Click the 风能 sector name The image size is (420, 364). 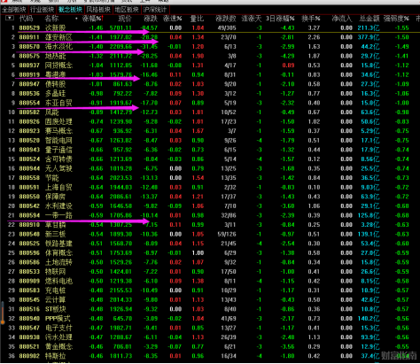tap(52, 112)
